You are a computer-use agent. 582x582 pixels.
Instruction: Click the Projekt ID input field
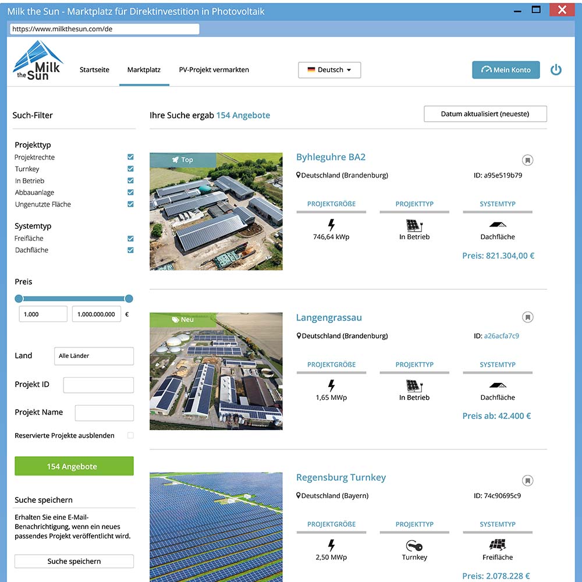[x=98, y=385]
